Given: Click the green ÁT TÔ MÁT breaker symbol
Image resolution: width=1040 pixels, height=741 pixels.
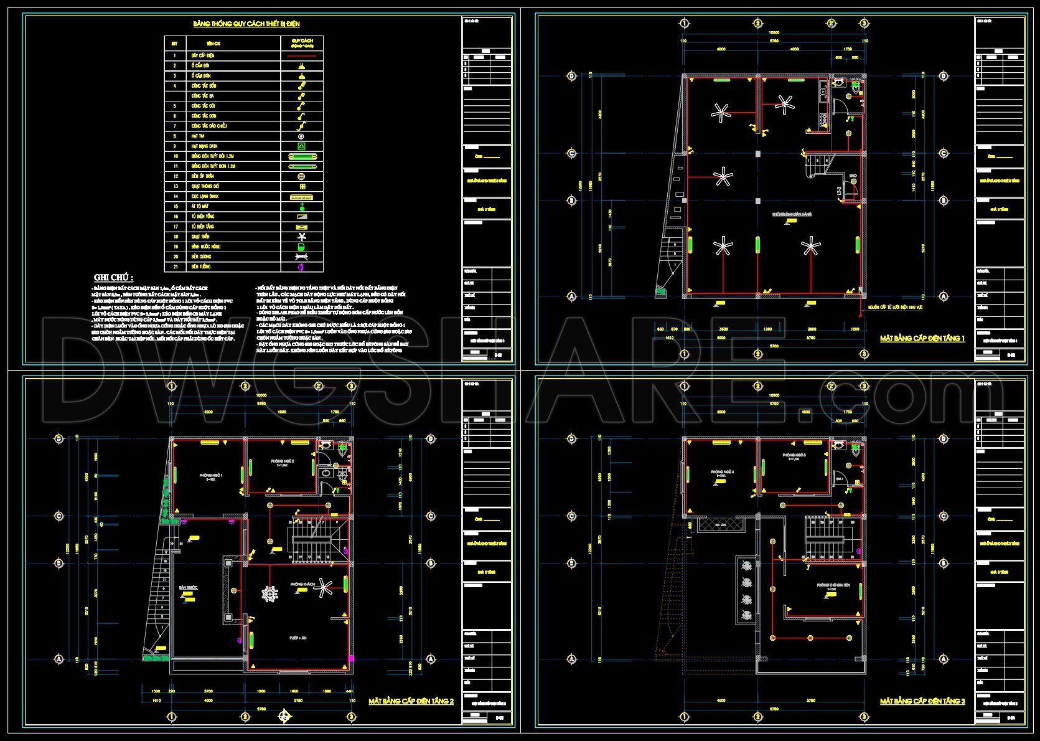Looking at the screenshot, I should click(x=302, y=207).
